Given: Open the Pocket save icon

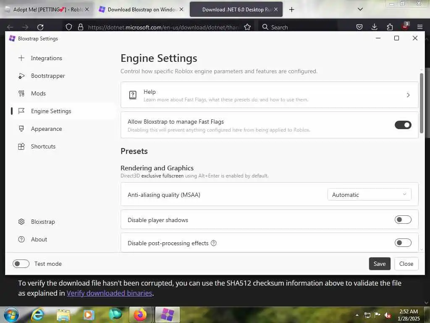Looking at the screenshot, I should coord(359,27).
